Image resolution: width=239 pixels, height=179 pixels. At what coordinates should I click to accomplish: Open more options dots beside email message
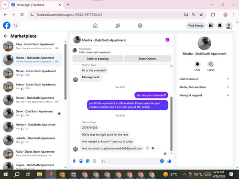pyautogui.click(x=158, y=148)
